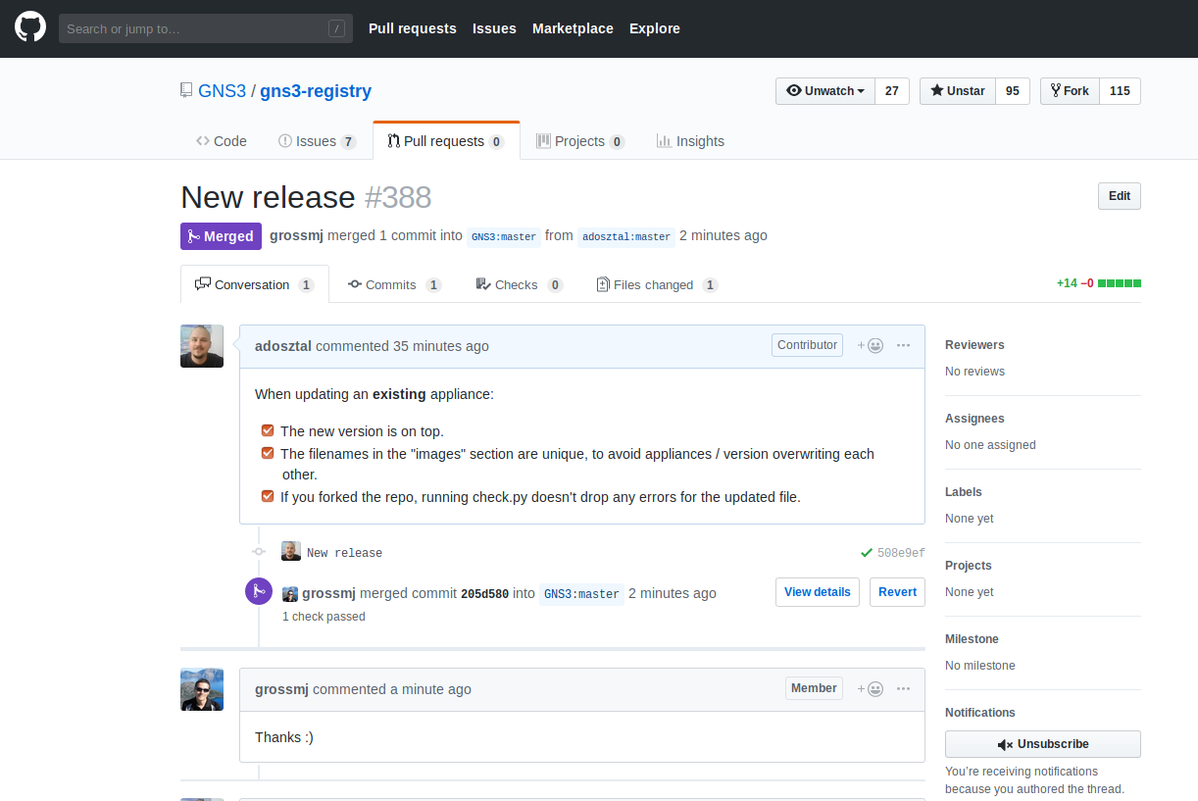Click the green check status icon beside 508e9ef
The width and height of the screenshot is (1198, 801).
click(867, 553)
